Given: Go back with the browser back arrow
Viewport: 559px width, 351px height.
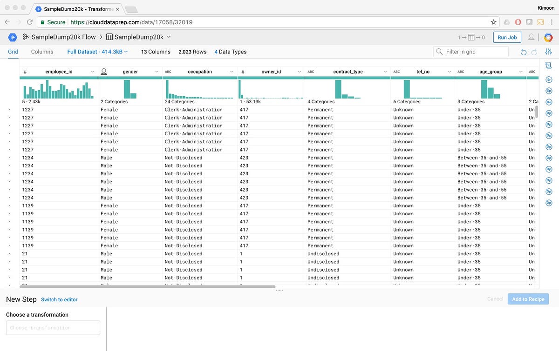Looking at the screenshot, I should coord(7,22).
